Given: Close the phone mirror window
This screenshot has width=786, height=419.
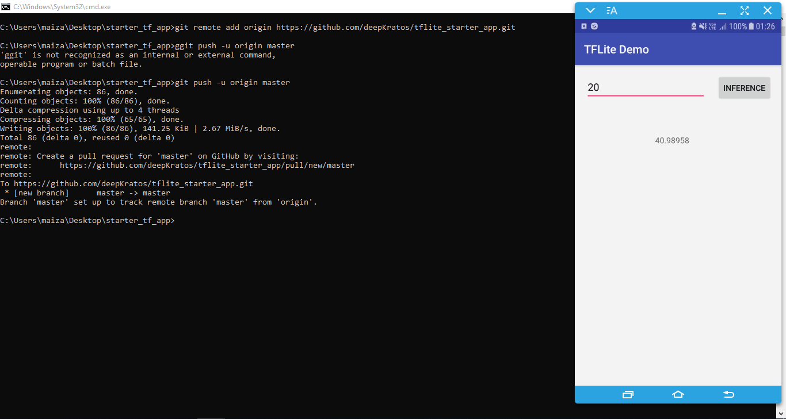Looking at the screenshot, I should tap(768, 10).
